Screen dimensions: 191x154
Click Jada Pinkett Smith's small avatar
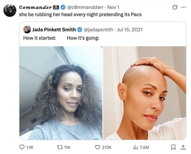27,29
